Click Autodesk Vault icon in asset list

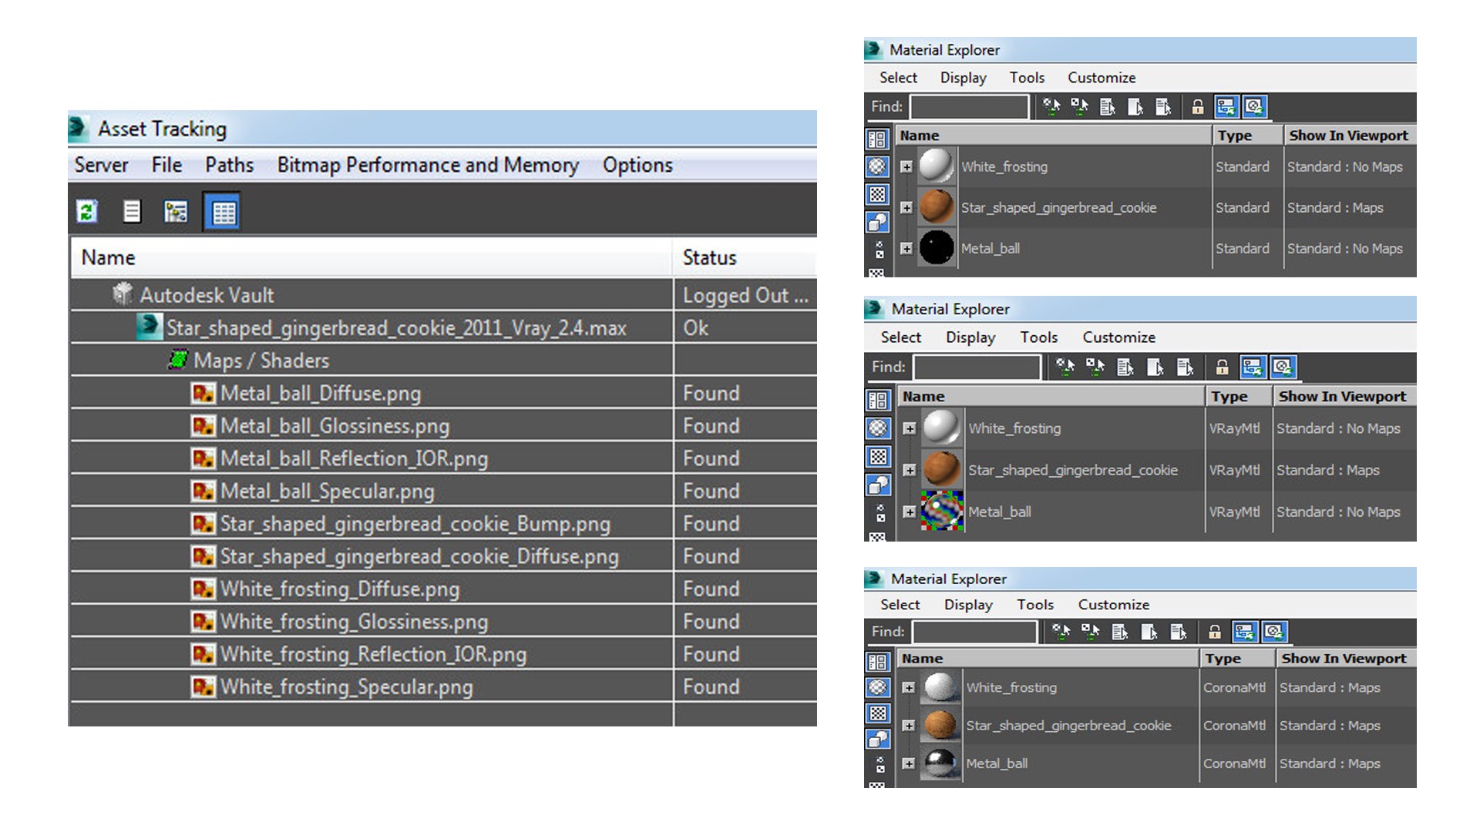(123, 294)
